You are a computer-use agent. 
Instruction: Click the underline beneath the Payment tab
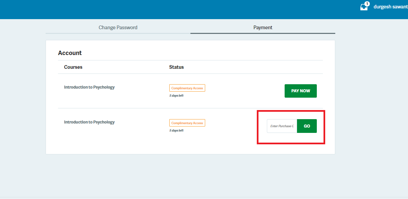[x=263, y=33]
